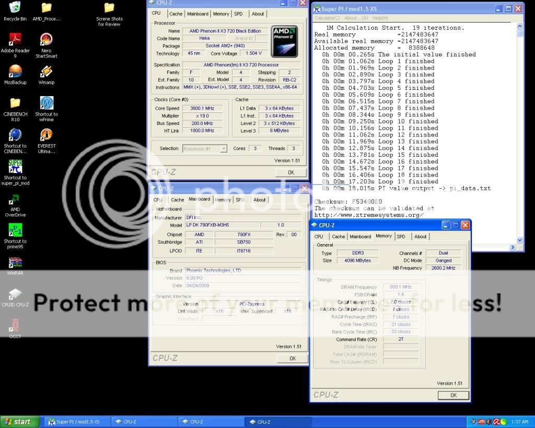Open Memory tab in top CPU-Z window
Viewport: 535px width, 428px height.
pyautogui.click(x=221, y=14)
